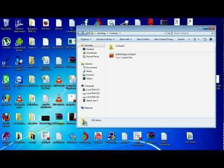Image resolution: width=224 pixels, height=168 pixels.
Task: Open view options dropdown arrow beside view icon
Action: [199, 39]
